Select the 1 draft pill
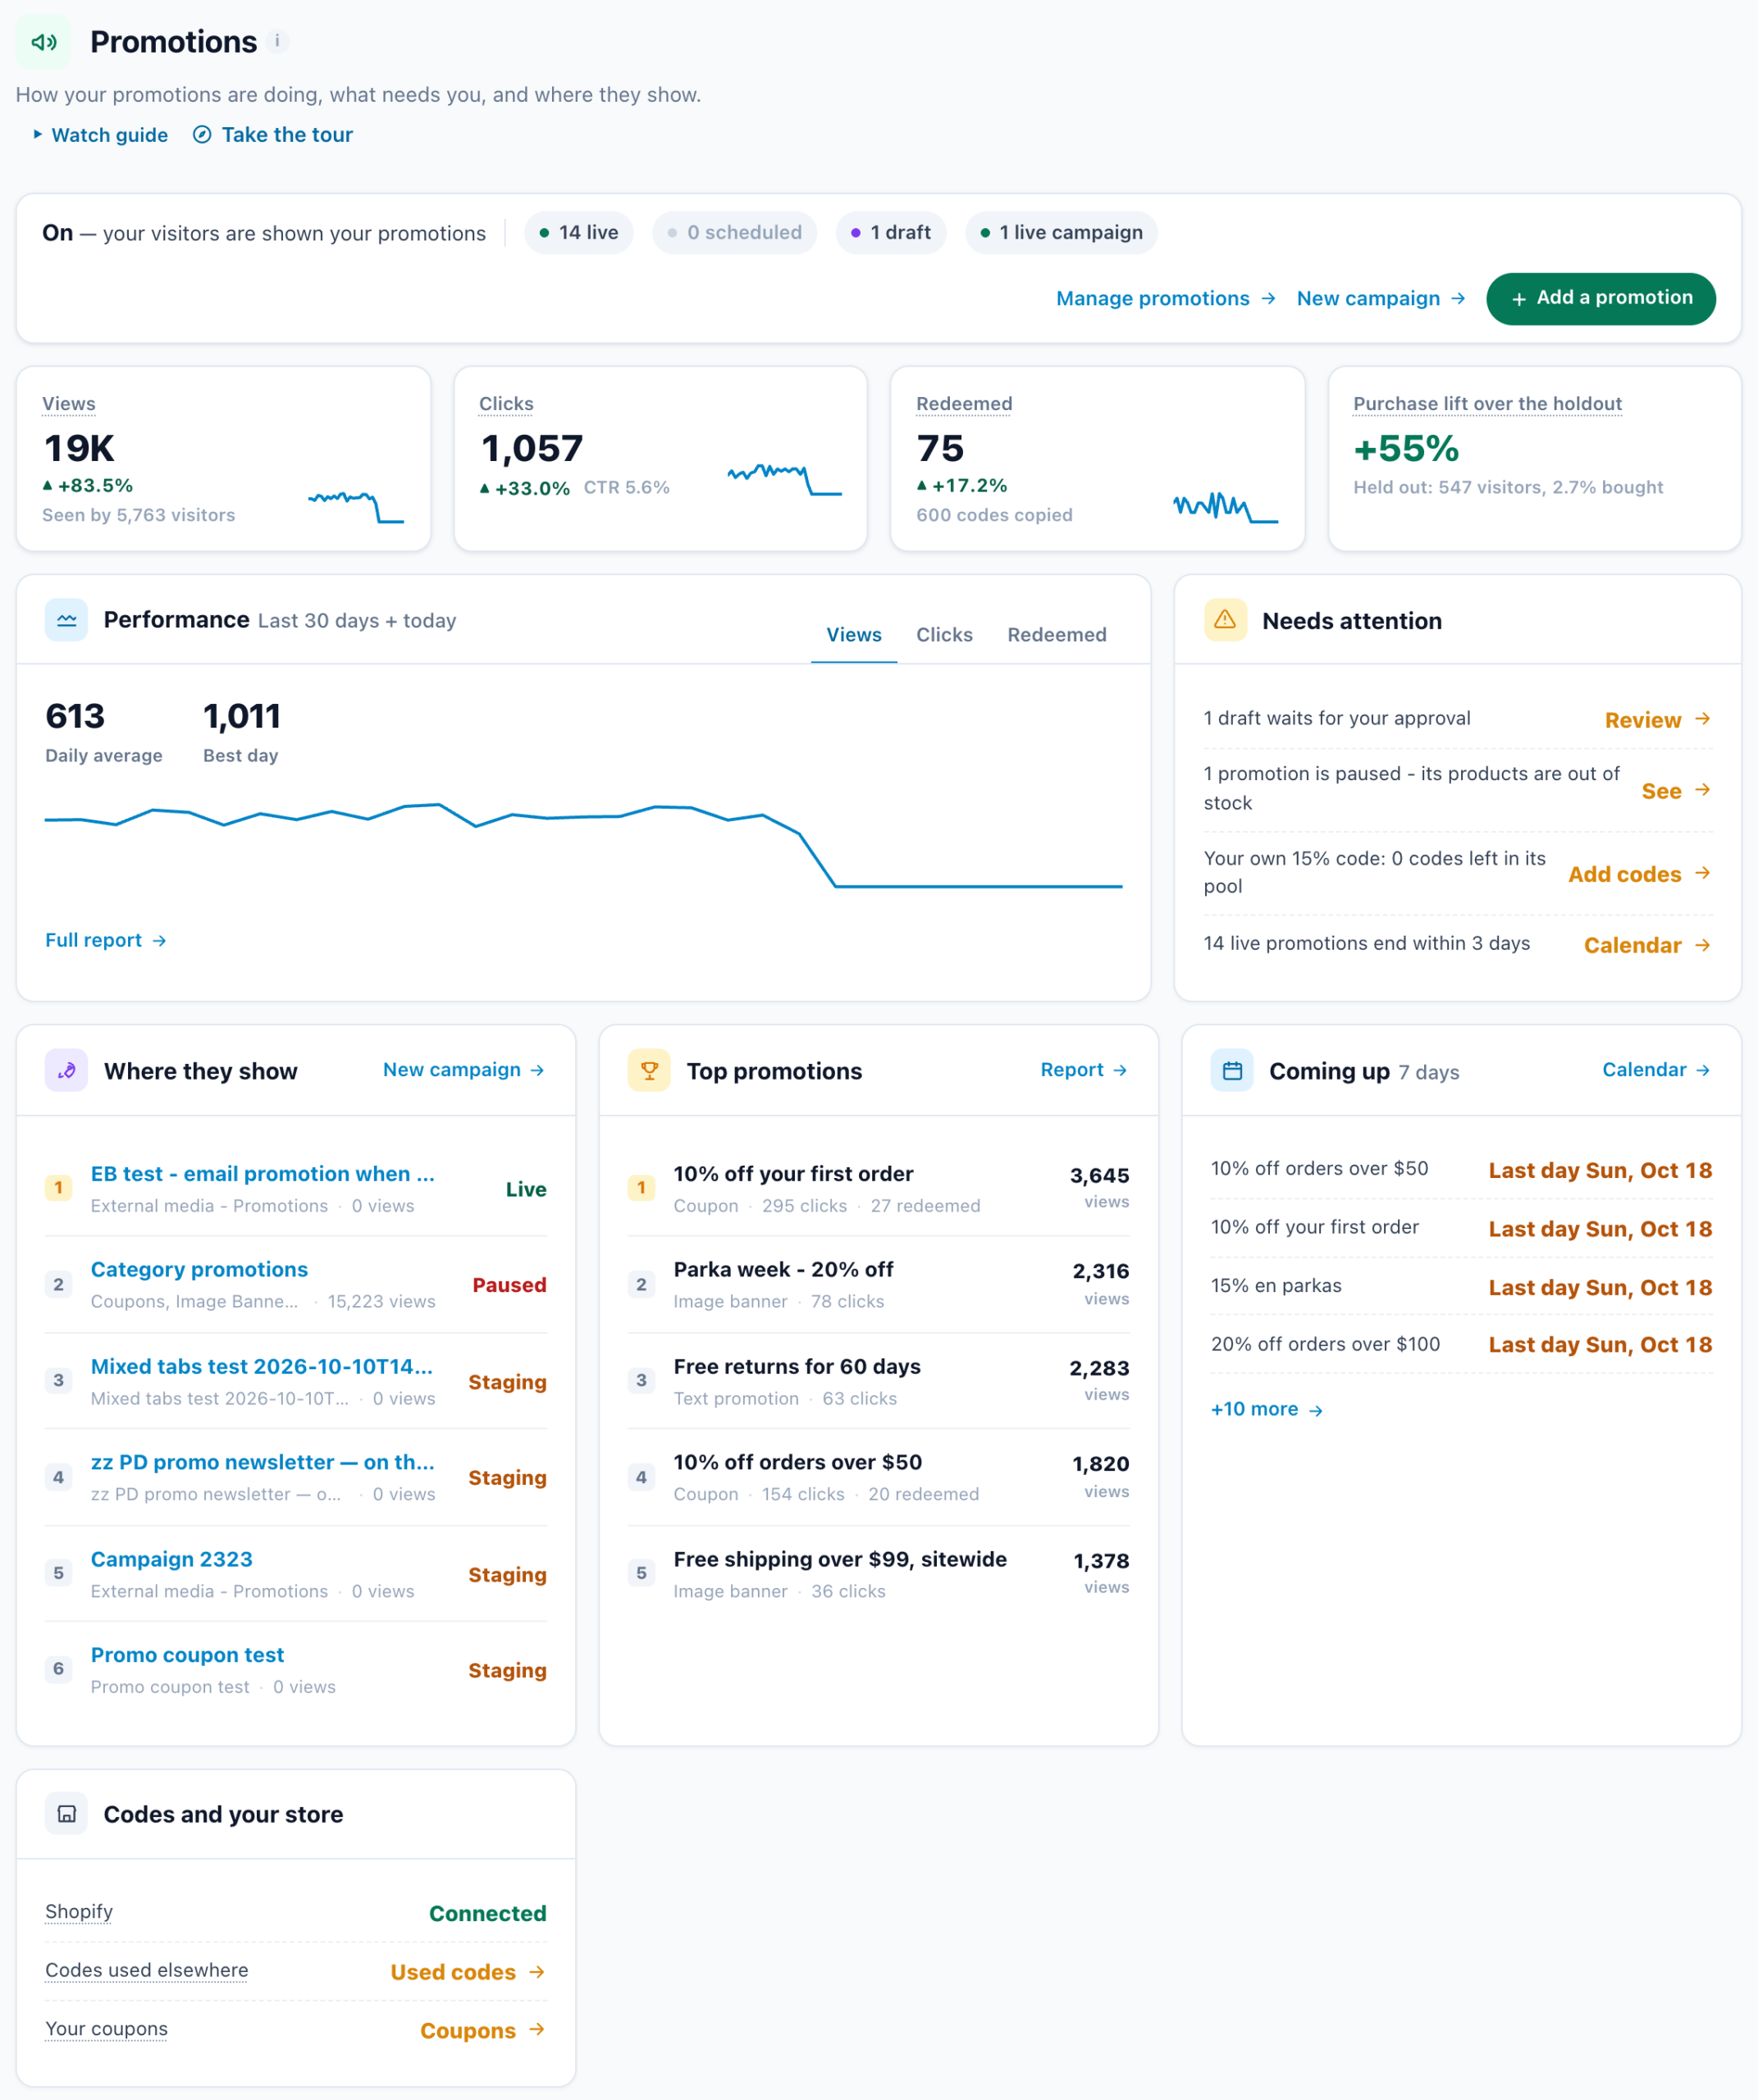The width and height of the screenshot is (1758, 2100). (890, 233)
